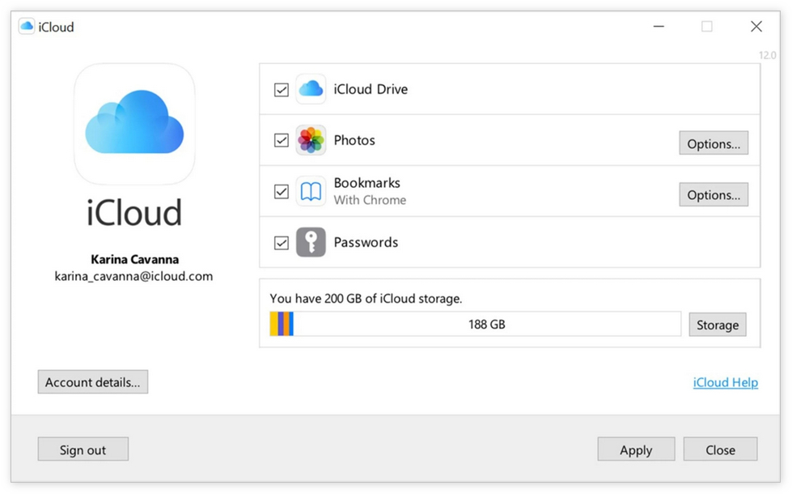Click the small iCloud title bar icon

click(x=27, y=27)
